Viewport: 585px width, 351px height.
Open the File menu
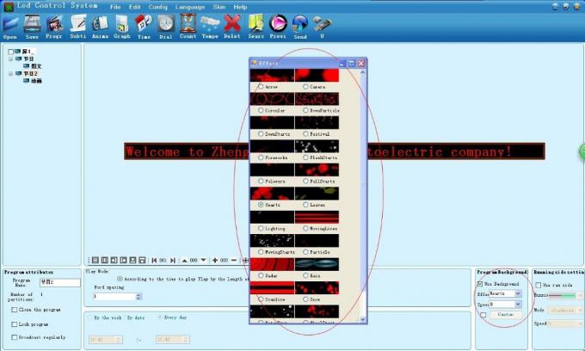coord(115,7)
